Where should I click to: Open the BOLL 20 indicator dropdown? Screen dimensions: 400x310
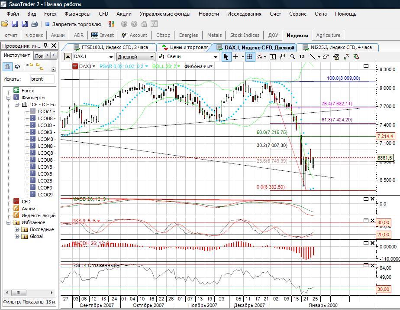pos(179,66)
